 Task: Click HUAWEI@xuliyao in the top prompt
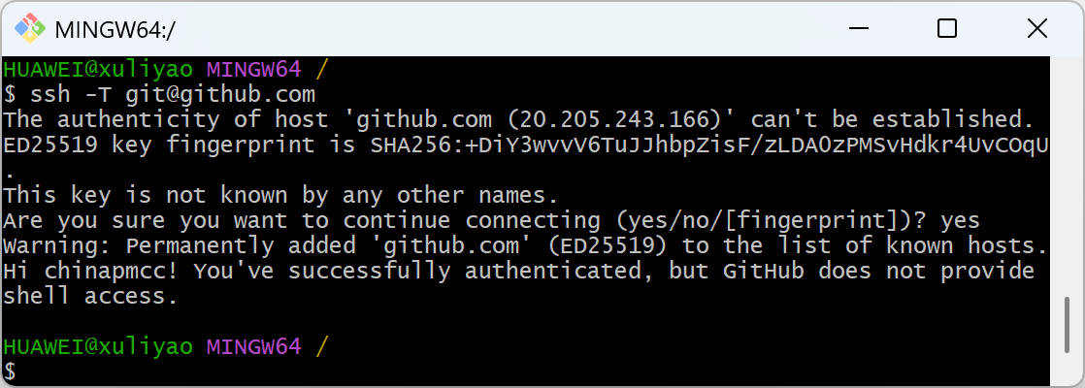coord(99,70)
